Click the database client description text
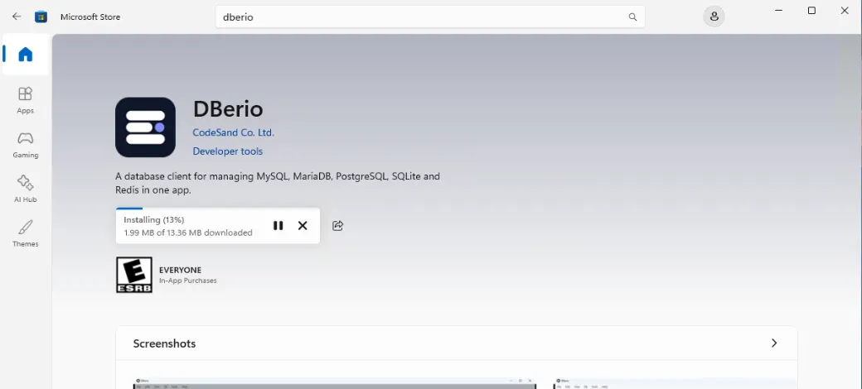 tap(278, 183)
